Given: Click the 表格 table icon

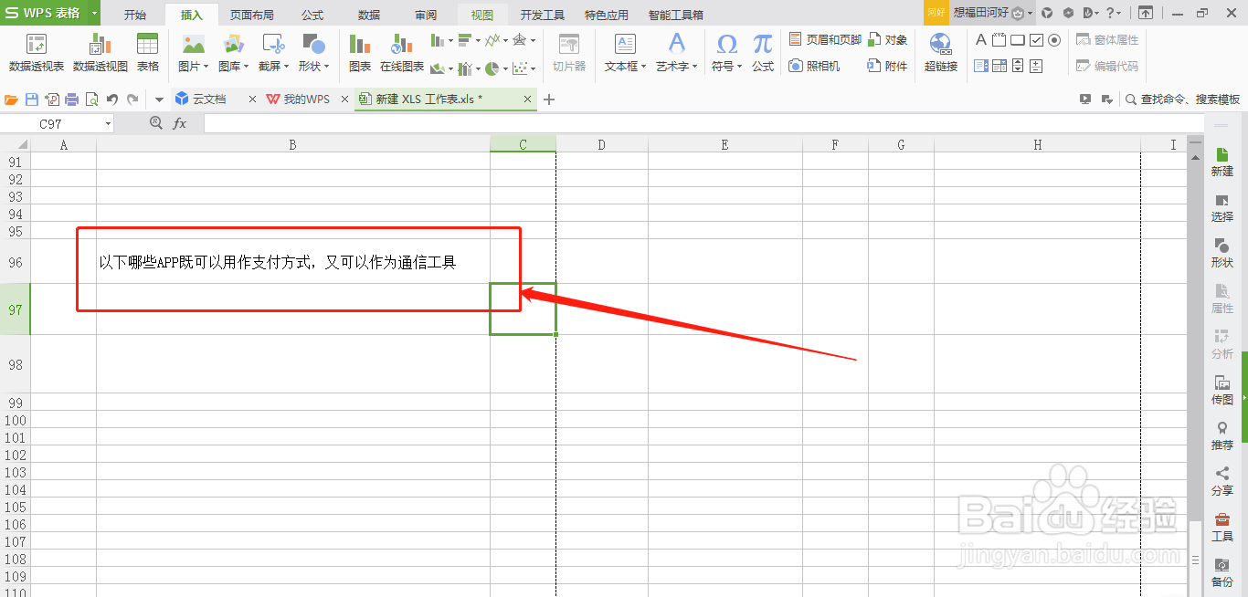Looking at the screenshot, I should click(x=147, y=53).
